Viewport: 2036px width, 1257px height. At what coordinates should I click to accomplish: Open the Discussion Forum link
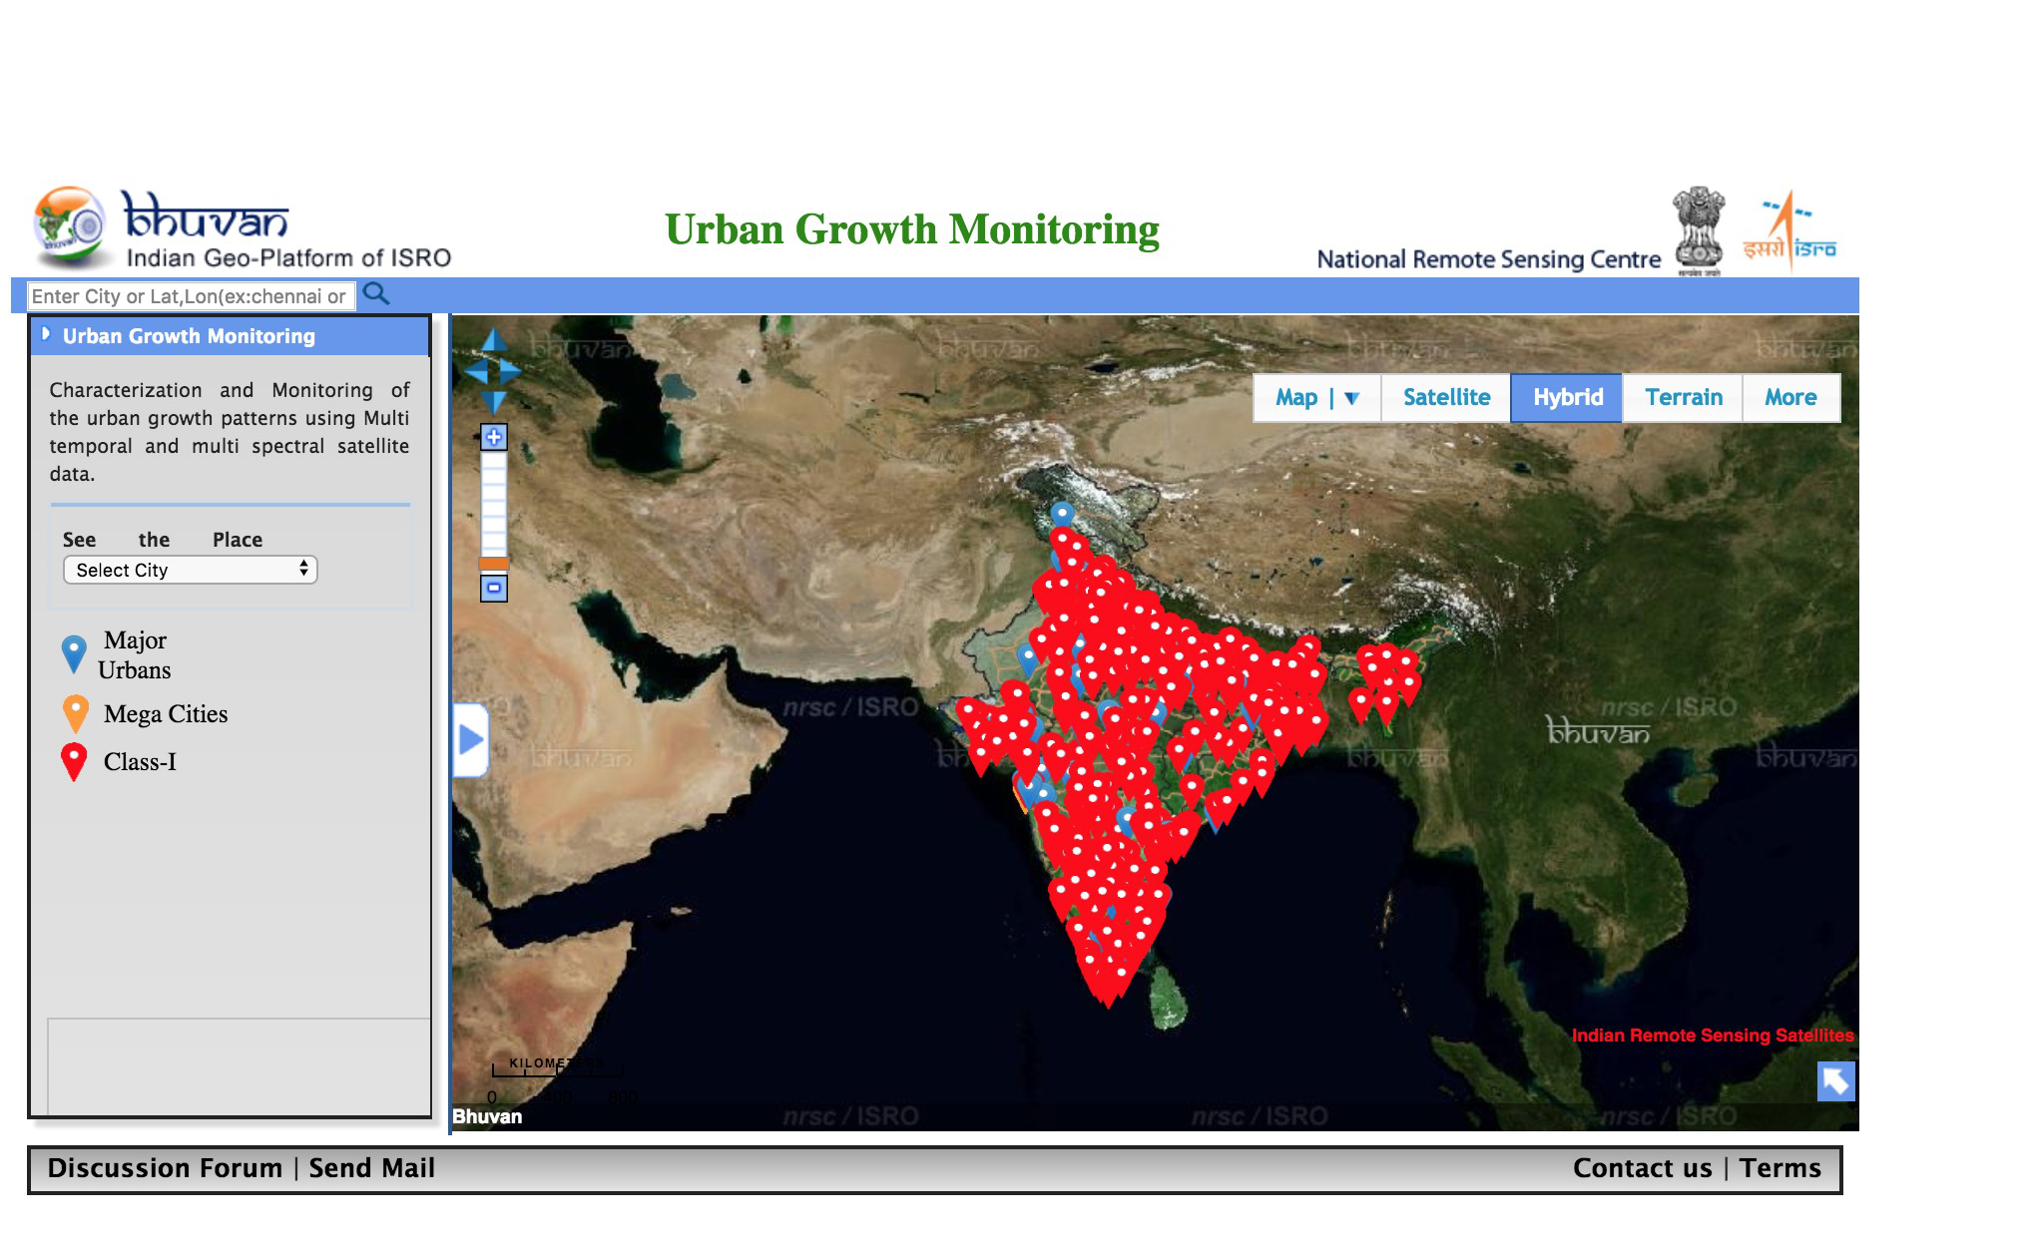coord(165,1168)
